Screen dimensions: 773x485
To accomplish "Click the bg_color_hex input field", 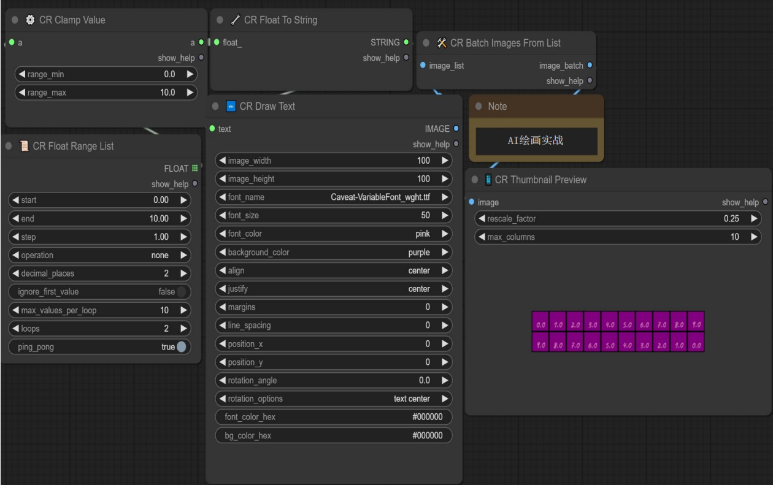I will pos(334,435).
